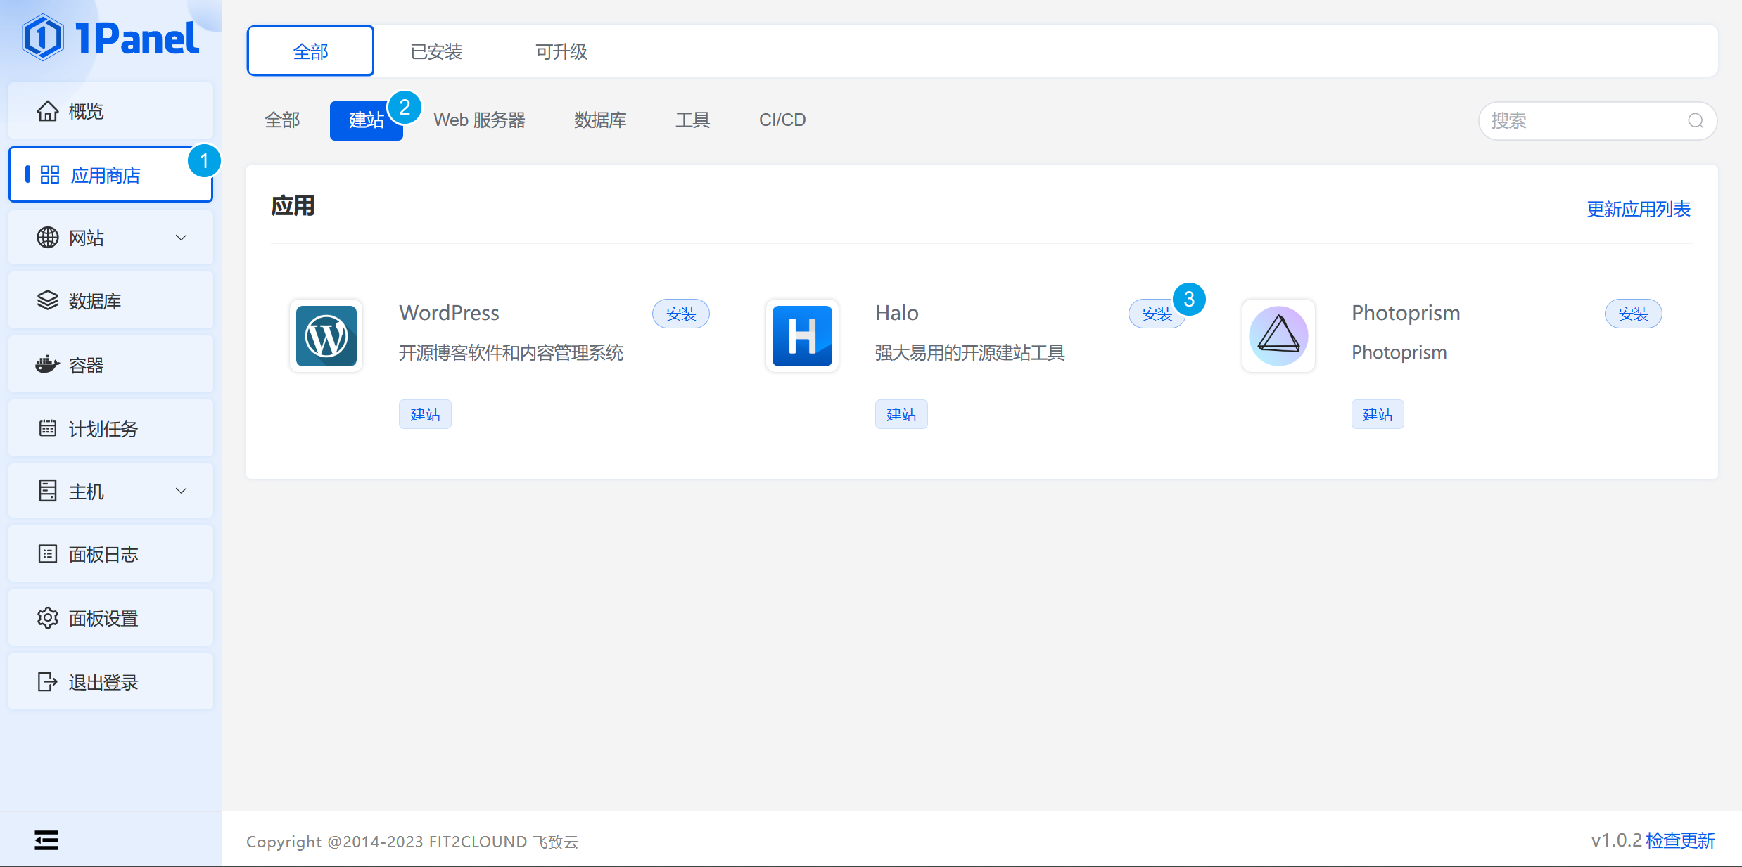The height and width of the screenshot is (867, 1742).
Task: Click the globe icon beside 网站
Action: (x=47, y=238)
